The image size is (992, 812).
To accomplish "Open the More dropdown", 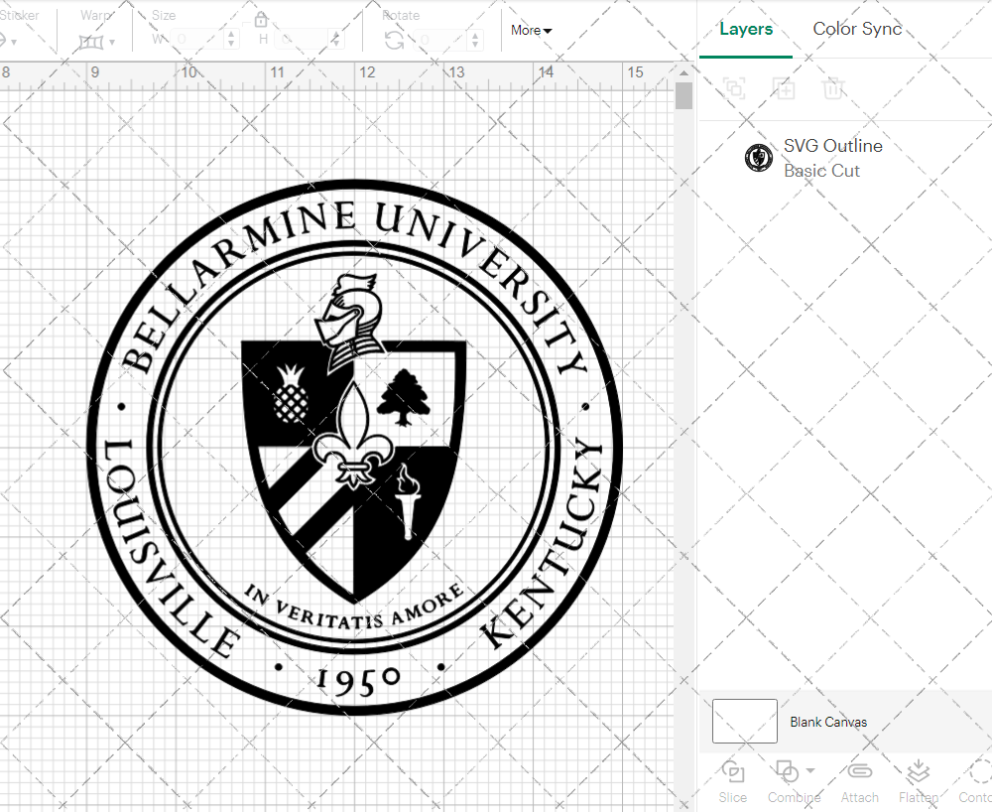I will coord(531,31).
